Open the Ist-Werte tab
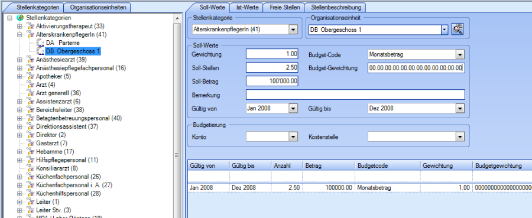532x218 pixels. [x=247, y=7]
